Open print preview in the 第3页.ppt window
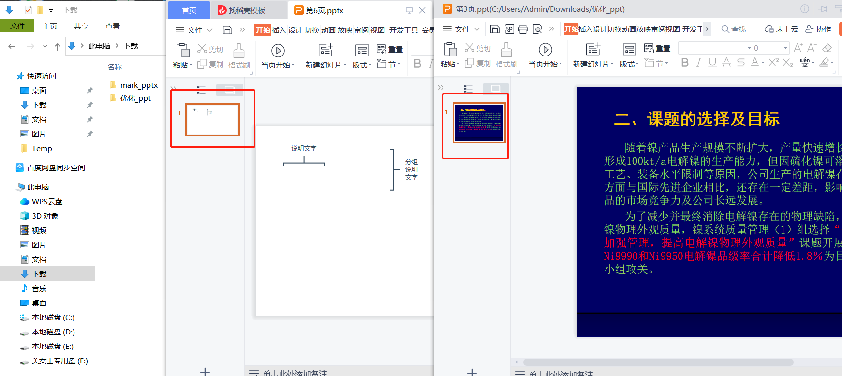The image size is (842, 376). (x=537, y=29)
